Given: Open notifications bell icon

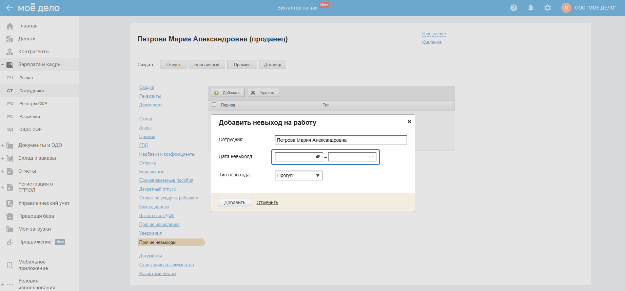Looking at the screenshot, I should point(530,8).
